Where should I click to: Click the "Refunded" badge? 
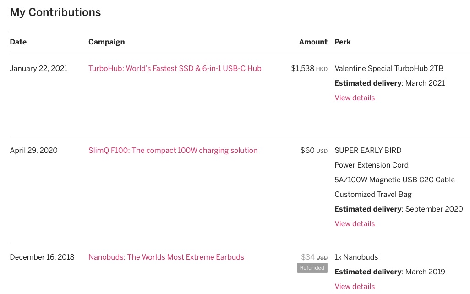(312, 268)
